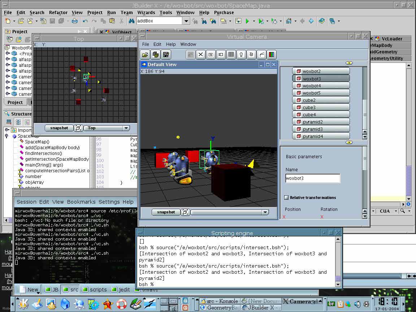Open the addBox search combo box dropdown

click(186, 21)
